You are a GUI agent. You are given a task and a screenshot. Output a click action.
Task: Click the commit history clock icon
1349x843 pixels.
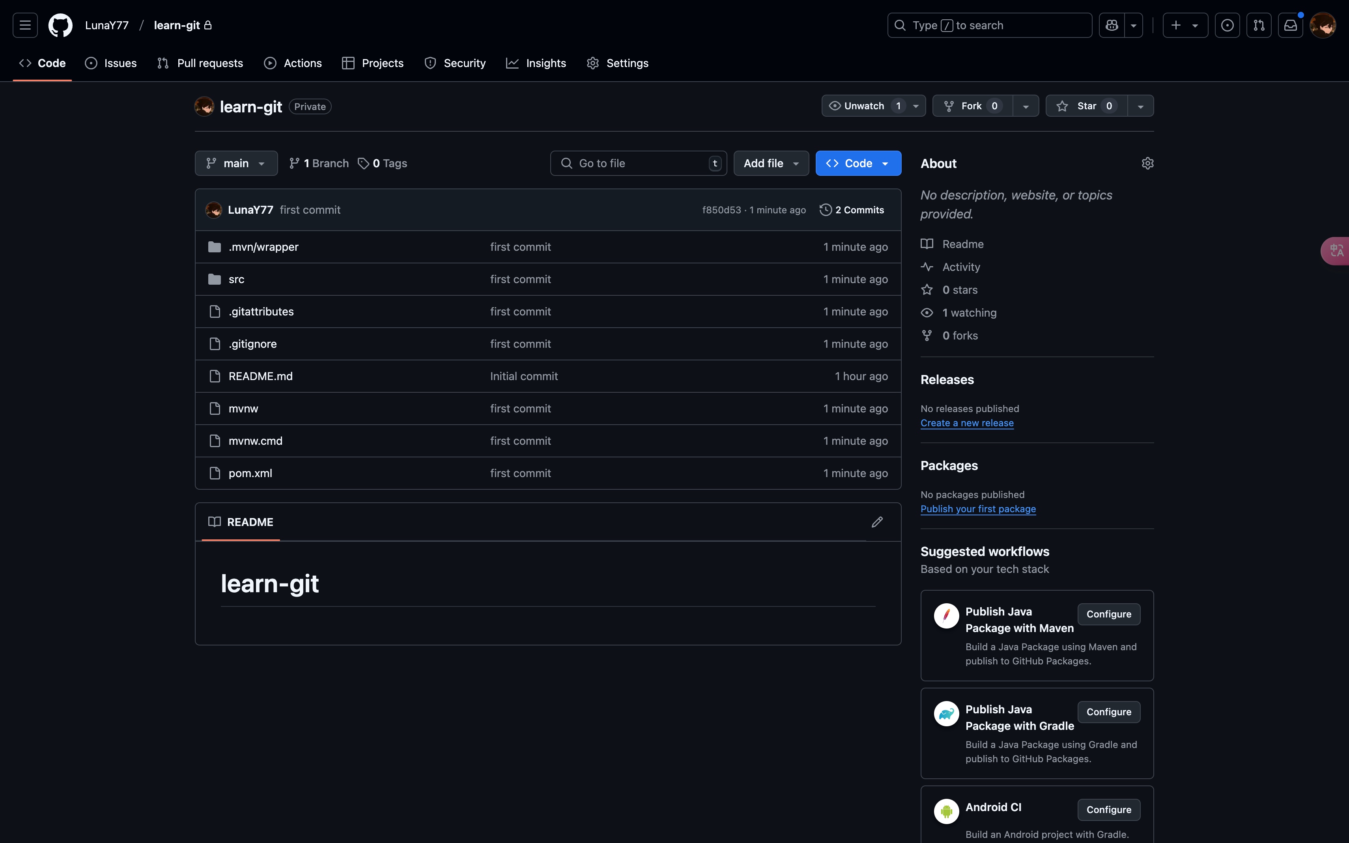tap(825, 210)
